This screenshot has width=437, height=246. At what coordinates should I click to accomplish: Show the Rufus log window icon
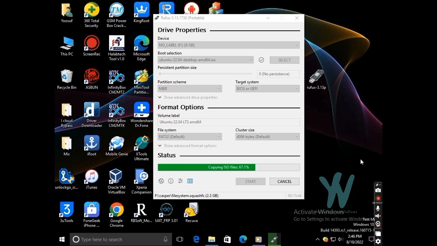[190, 181]
